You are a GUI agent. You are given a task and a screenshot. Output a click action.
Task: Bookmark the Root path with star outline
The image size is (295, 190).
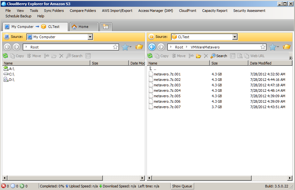[x=115, y=47]
